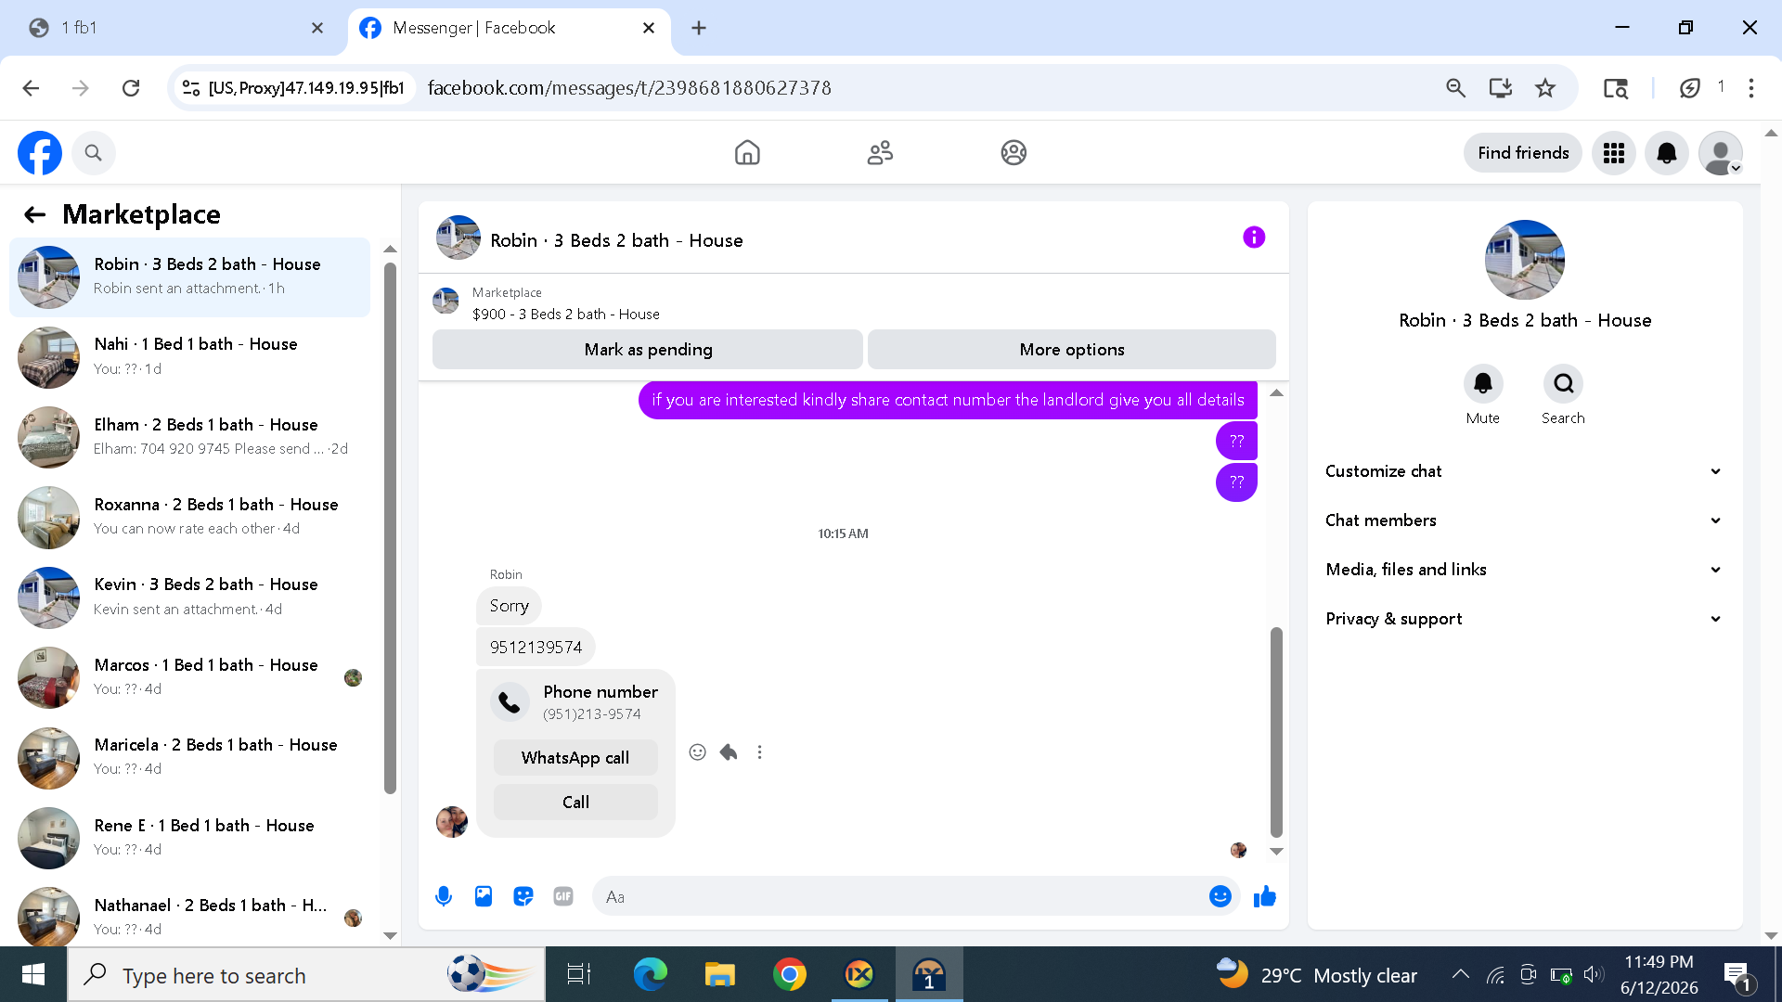Click the conversation list scrollbar thumb
This screenshot has height=1002, width=1782.
coord(390,527)
